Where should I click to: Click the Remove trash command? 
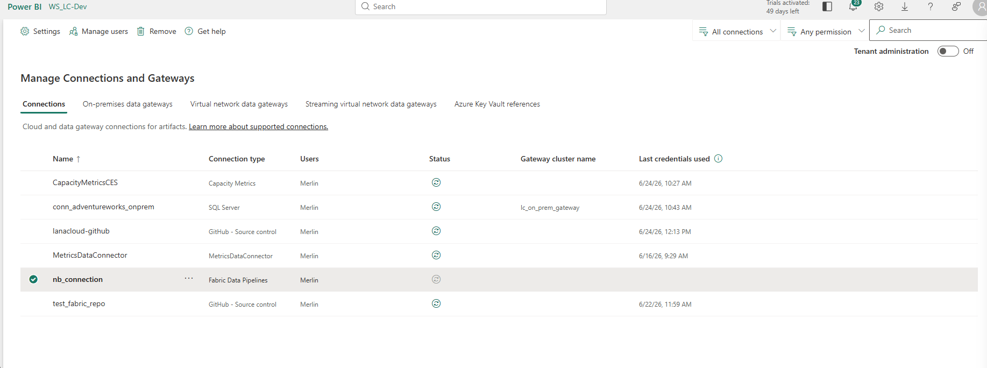[157, 31]
